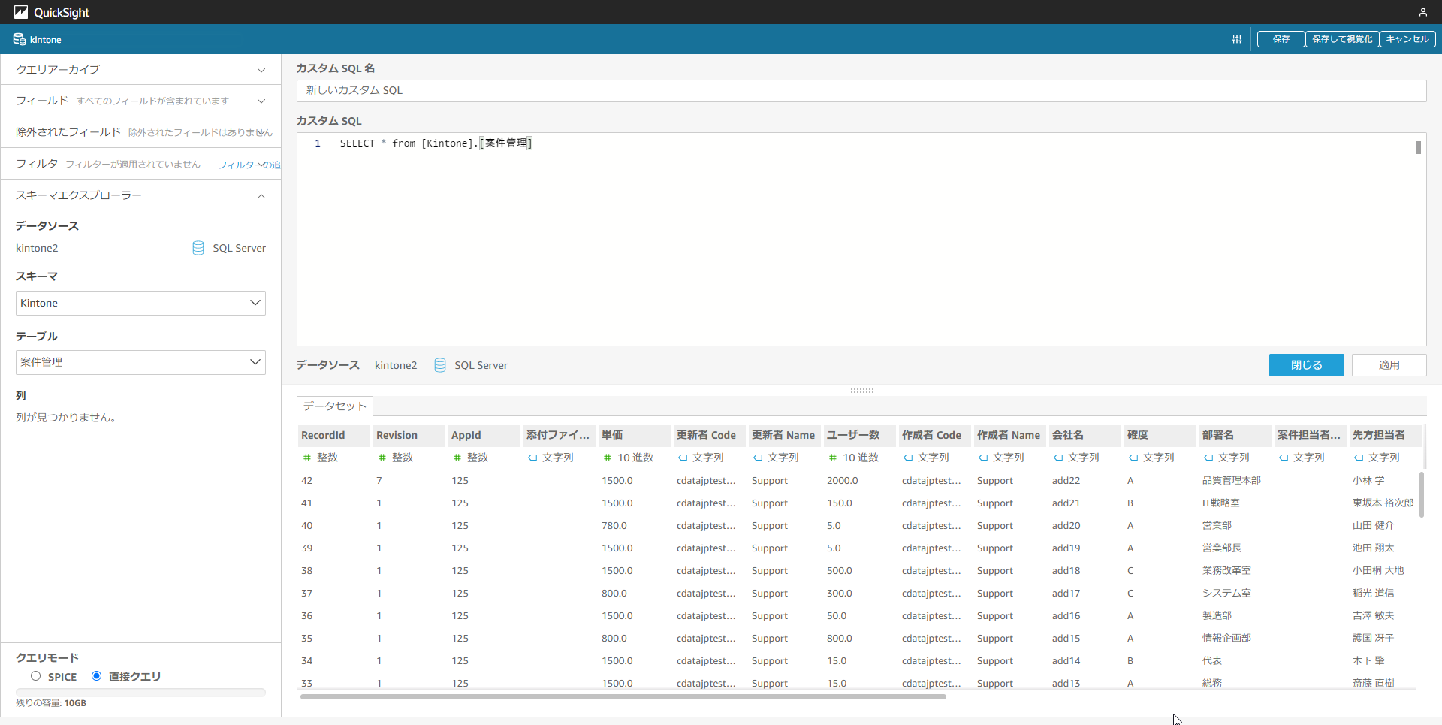The image size is (1442, 725).
Task: Click the horizontal scrollbar under data table
Action: (623, 696)
